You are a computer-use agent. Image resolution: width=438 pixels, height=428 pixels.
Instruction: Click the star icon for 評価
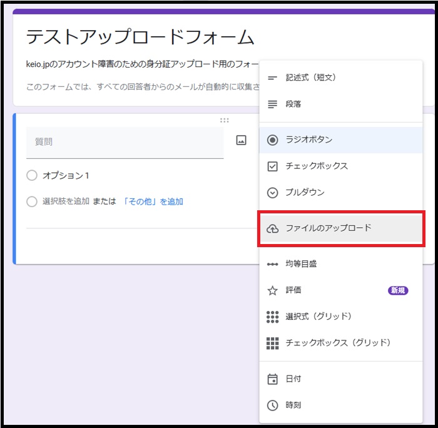coord(272,290)
